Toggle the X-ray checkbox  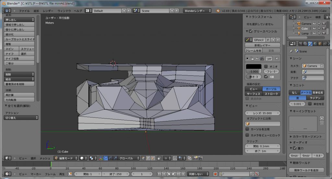click(266, 77)
